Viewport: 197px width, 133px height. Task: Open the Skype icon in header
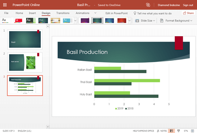(x=148, y=5)
